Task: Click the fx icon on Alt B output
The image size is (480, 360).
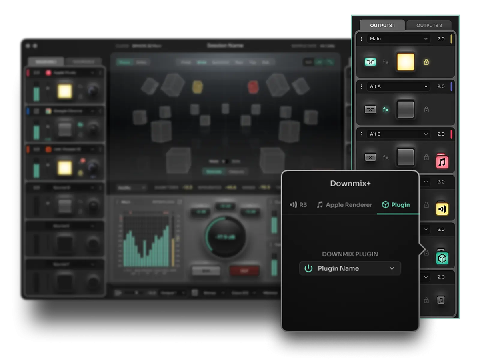Action: 386,157
